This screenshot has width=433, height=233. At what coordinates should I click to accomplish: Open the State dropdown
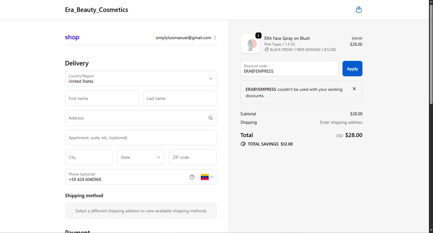[x=141, y=157]
